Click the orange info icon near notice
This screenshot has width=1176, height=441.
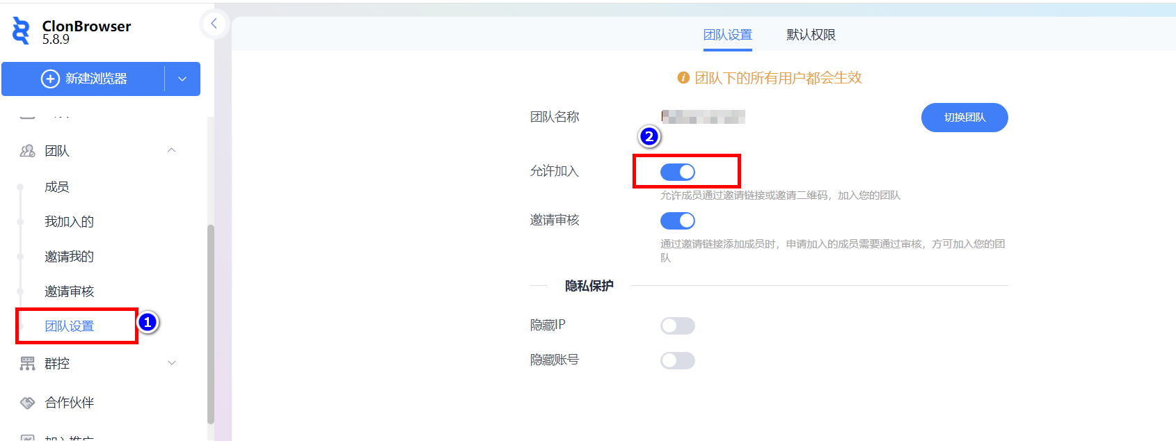pos(683,78)
